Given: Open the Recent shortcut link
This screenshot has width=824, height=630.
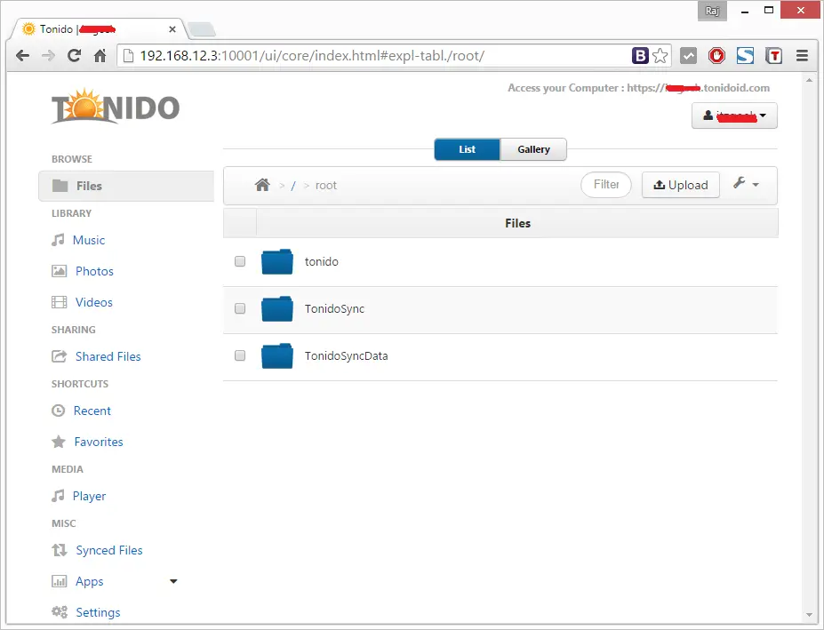Looking at the screenshot, I should click(92, 411).
